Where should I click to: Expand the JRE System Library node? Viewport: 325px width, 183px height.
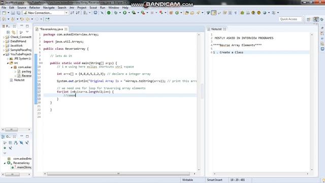point(8,59)
